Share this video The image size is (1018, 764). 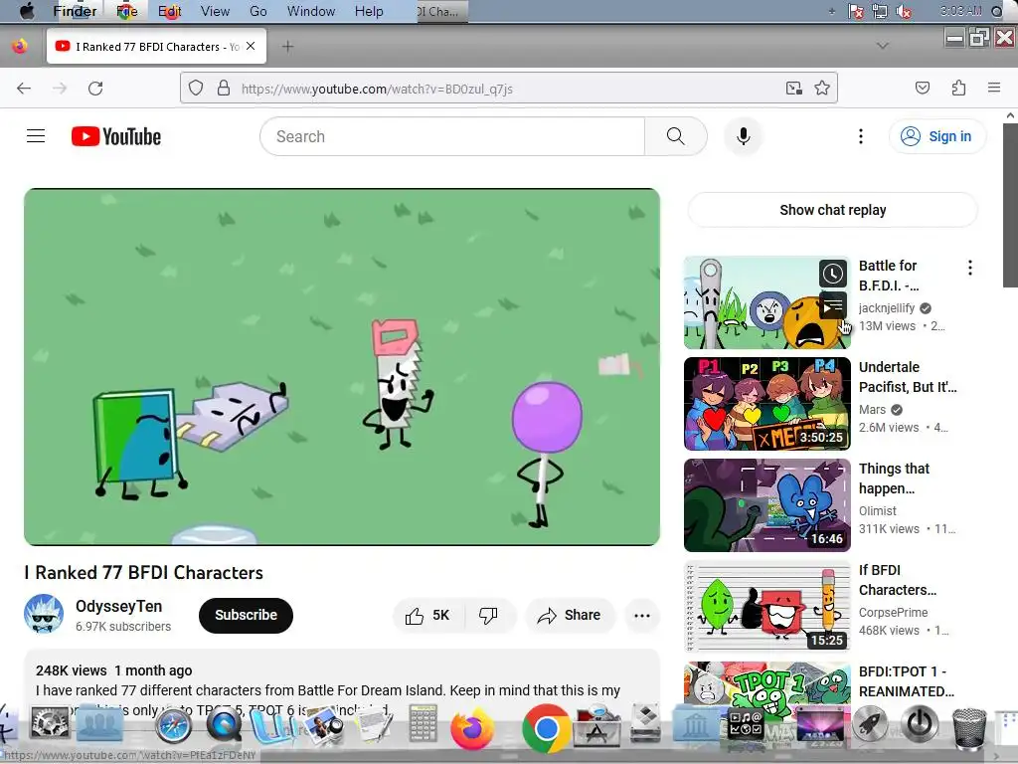[x=569, y=615]
